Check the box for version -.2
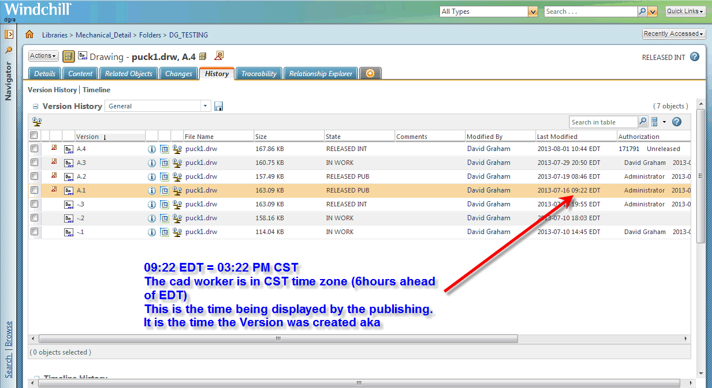Screen dimensions: 712x388 [34, 217]
